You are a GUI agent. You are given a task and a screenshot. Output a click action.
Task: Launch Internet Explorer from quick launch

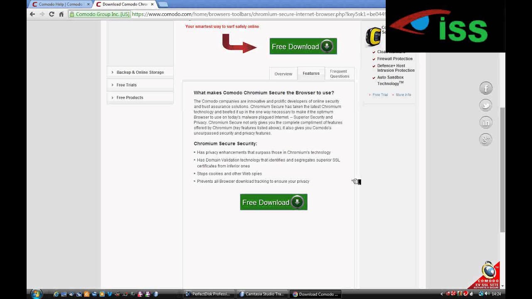coord(56,294)
